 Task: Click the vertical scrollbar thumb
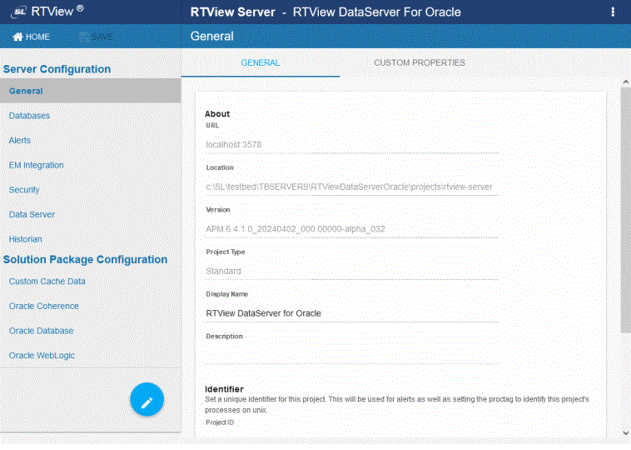point(625,210)
